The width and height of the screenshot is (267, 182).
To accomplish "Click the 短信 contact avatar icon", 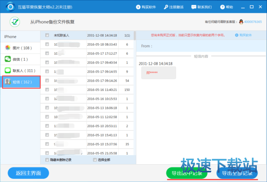I will [x=8, y=82].
